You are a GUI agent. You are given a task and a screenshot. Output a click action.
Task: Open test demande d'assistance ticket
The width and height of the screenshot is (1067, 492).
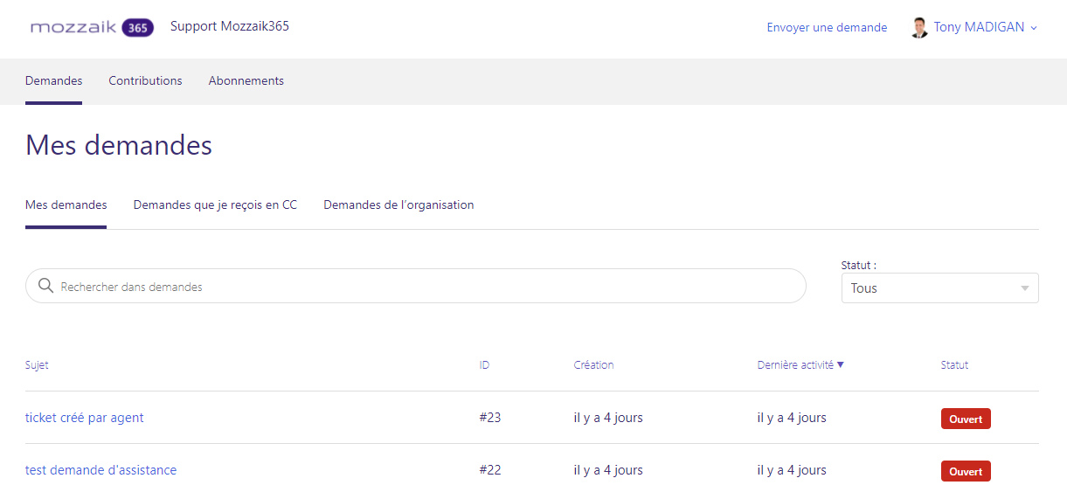click(x=100, y=470)
